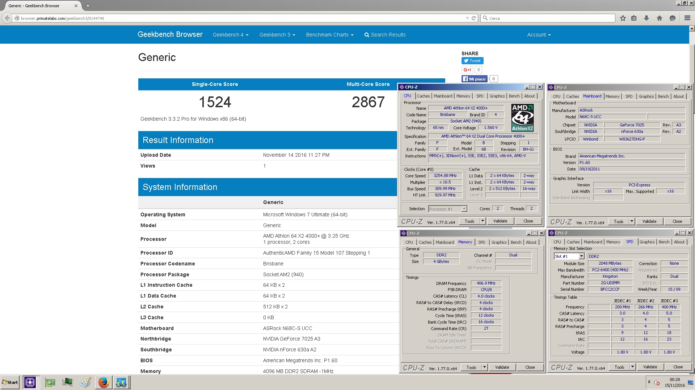Image resolution: width=695 pixels, height=390 pixels.
Task: Click Validate in the SPD CPU-Z window
Action: (x=650, y=367)
